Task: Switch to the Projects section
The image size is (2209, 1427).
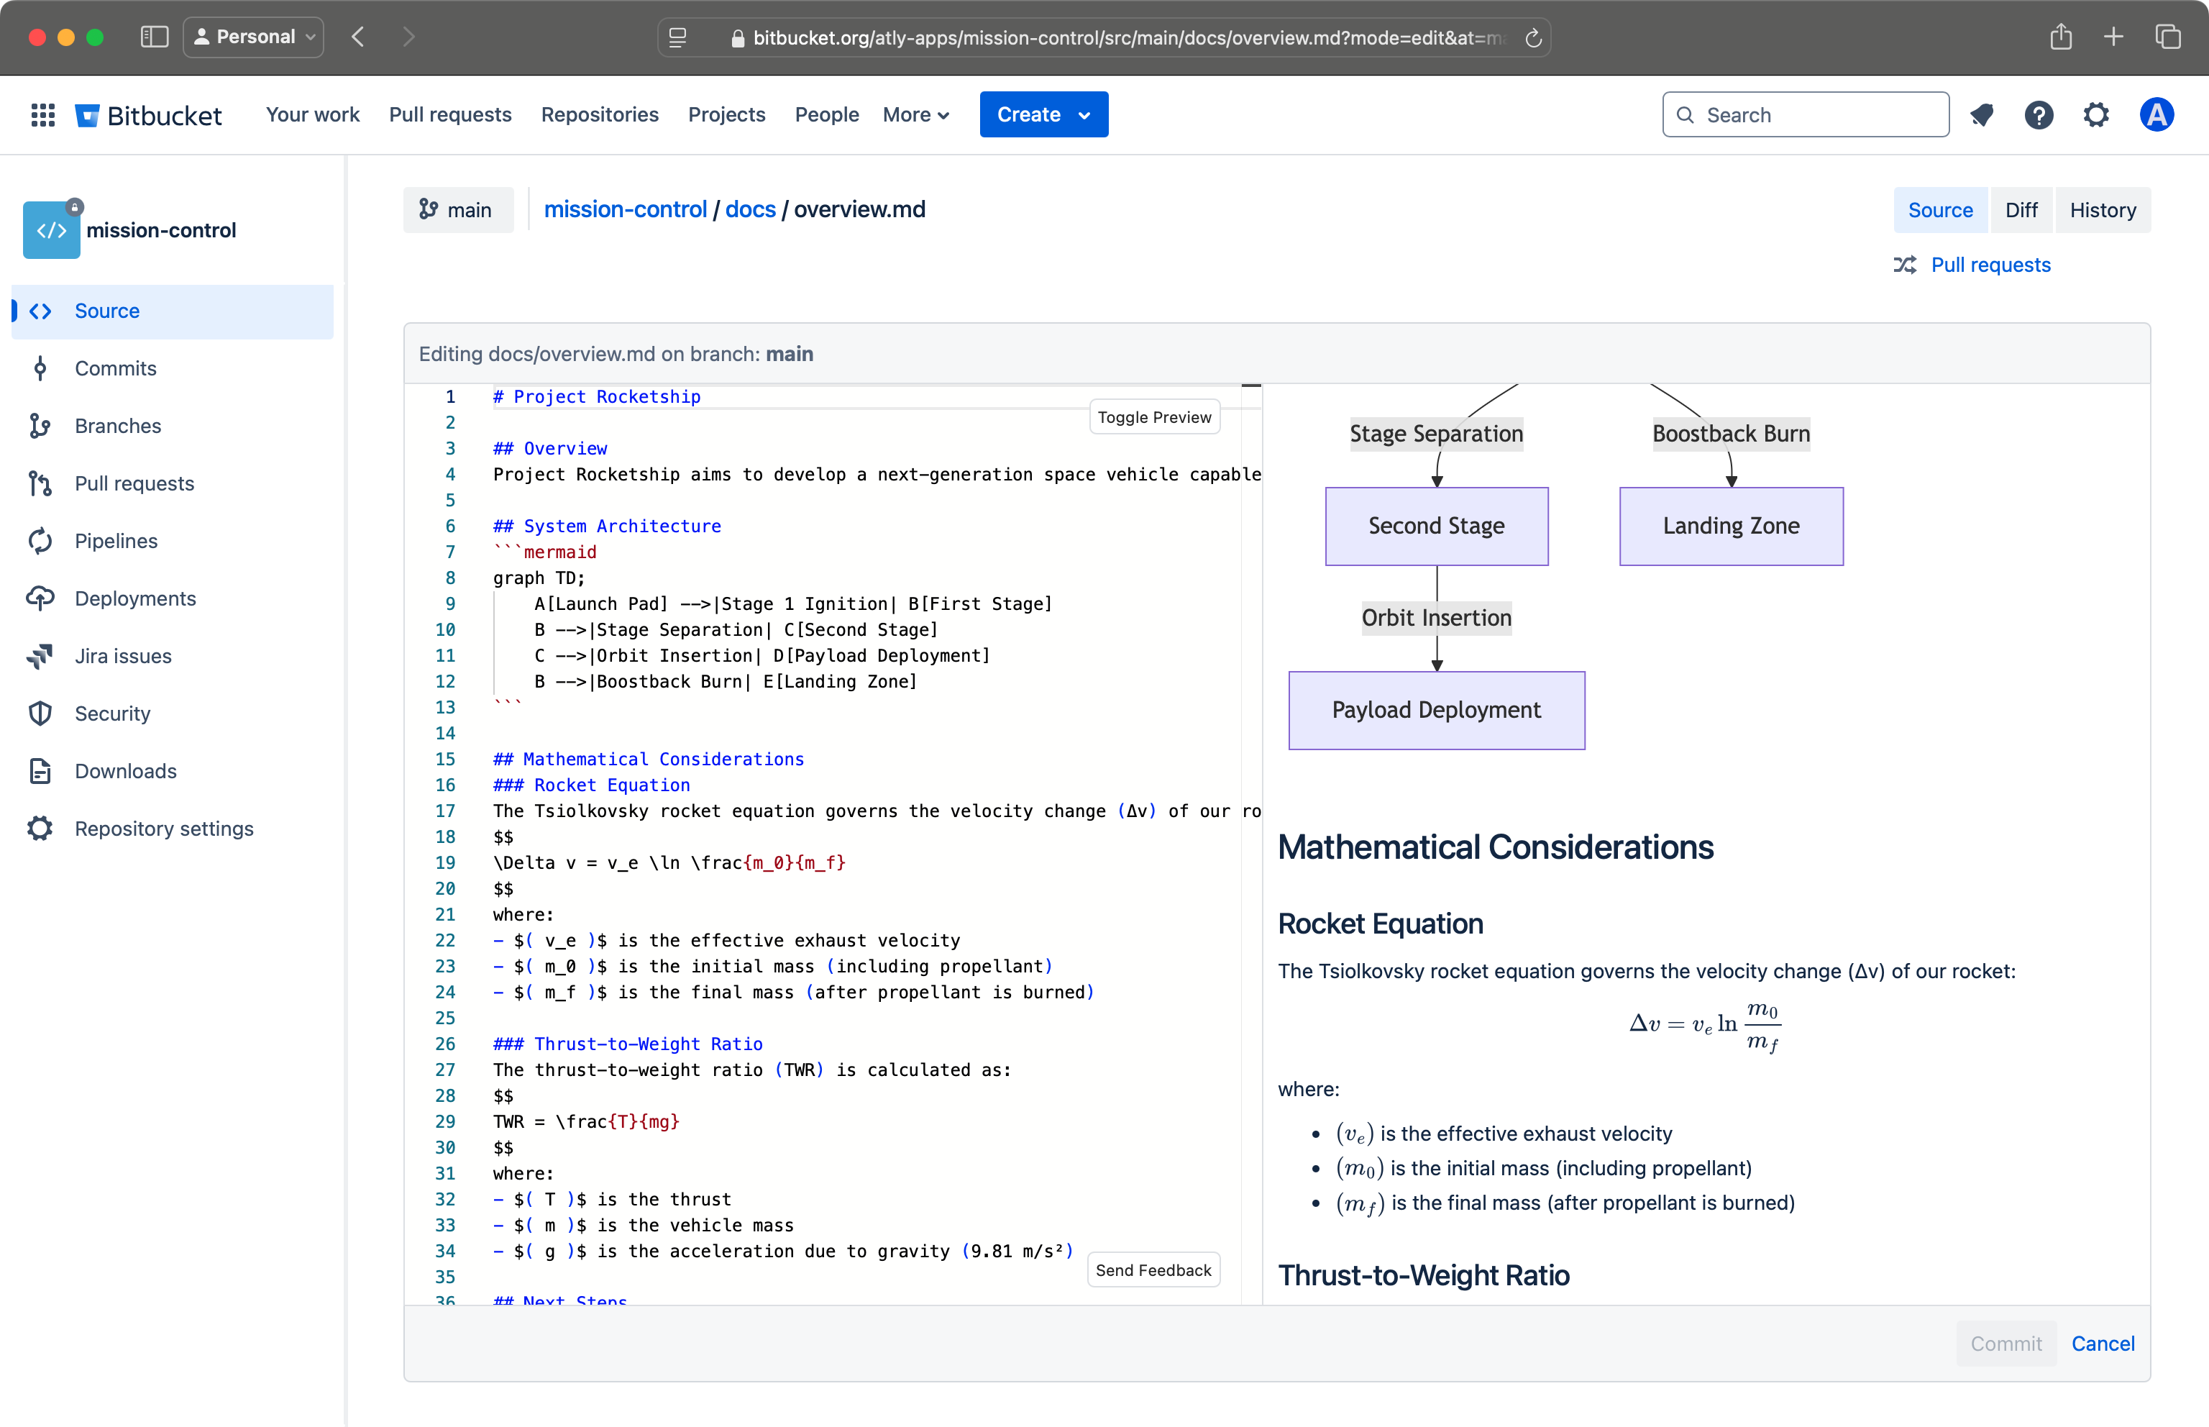Action: pyautogui.click(x=726, y=114)
